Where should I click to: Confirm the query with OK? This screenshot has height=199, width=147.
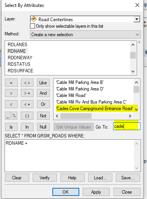pyautogui.click(x=66, y=192)
